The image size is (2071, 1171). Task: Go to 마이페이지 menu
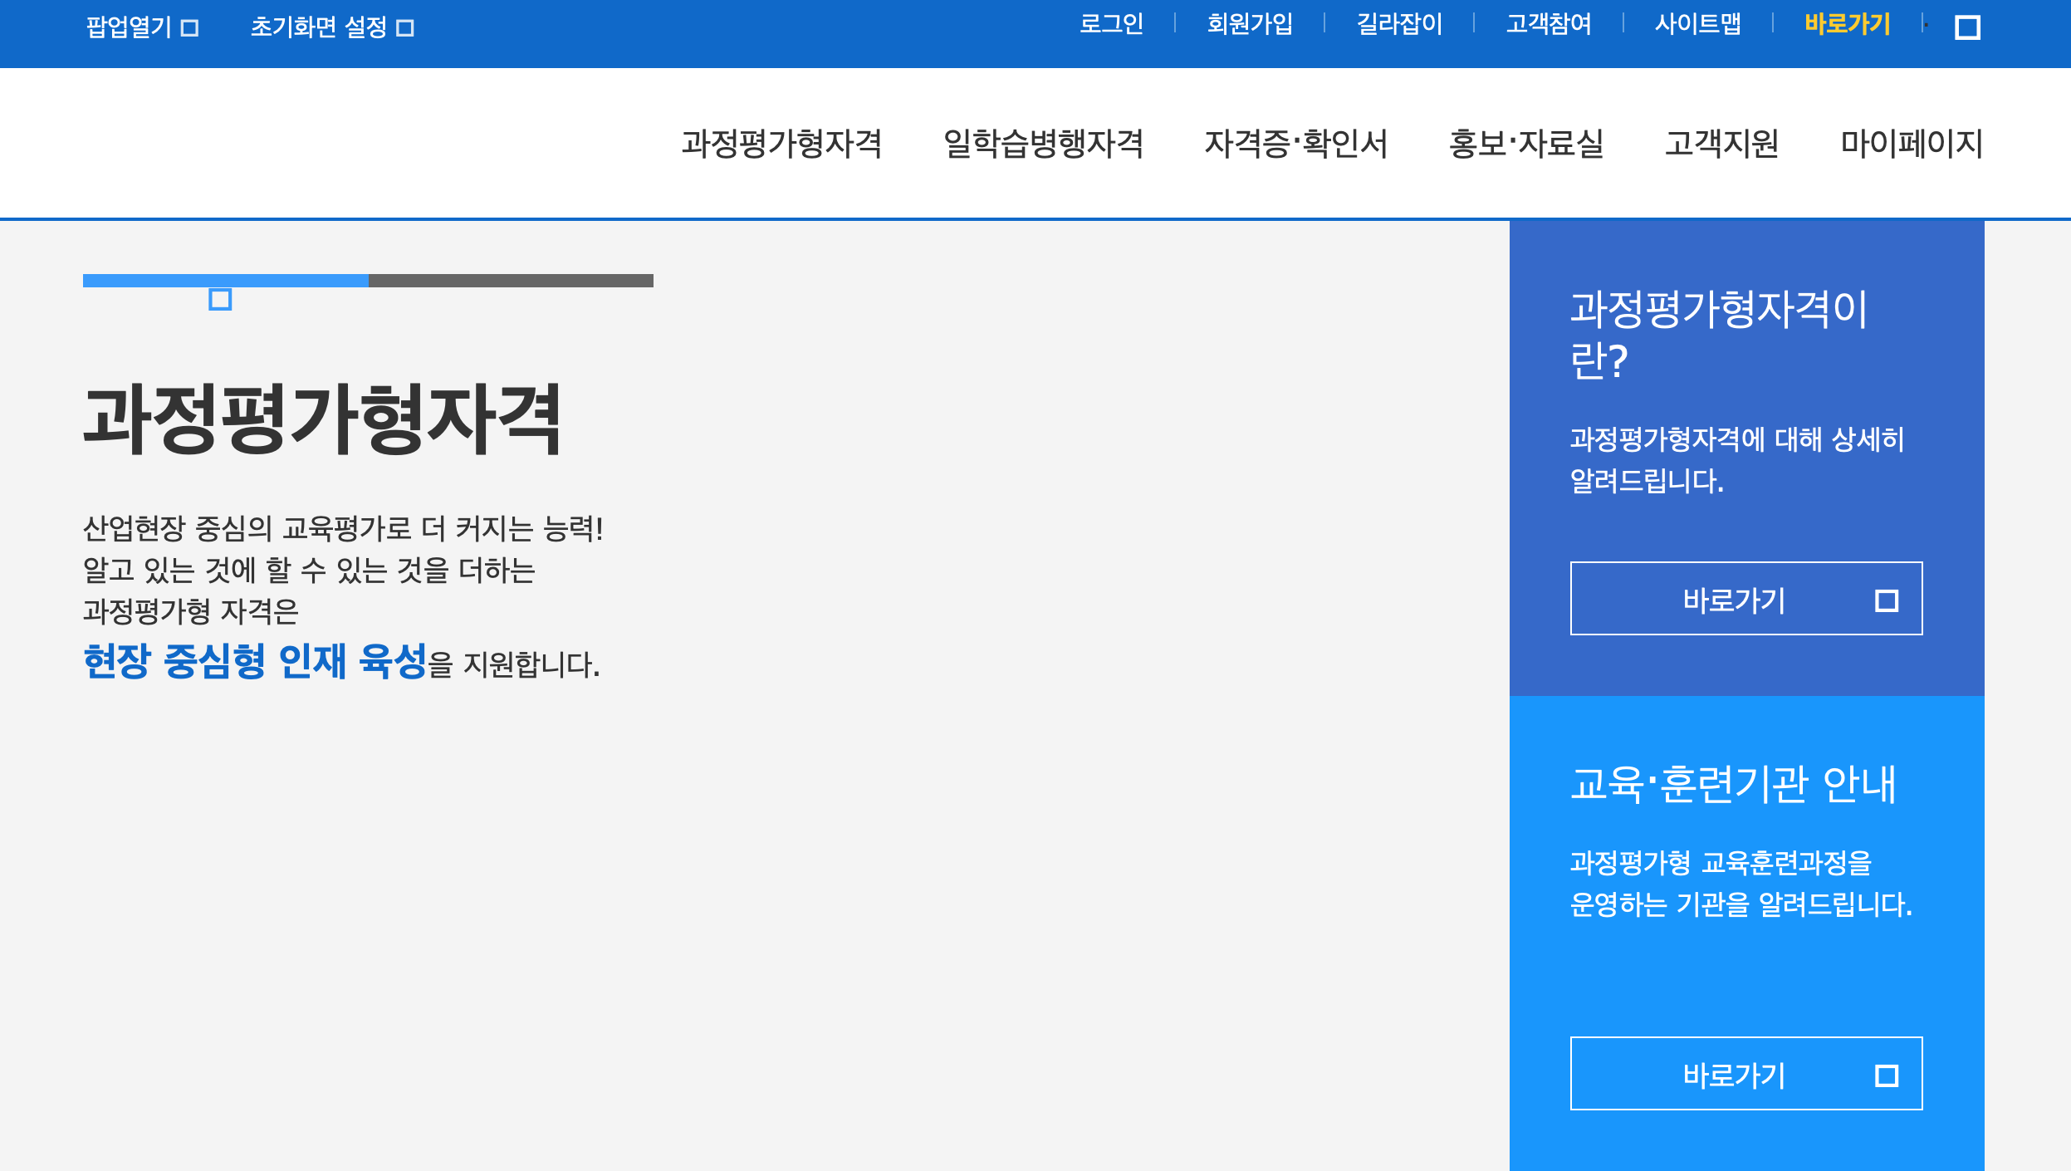pyautogui.click(x=1911, y=144)
